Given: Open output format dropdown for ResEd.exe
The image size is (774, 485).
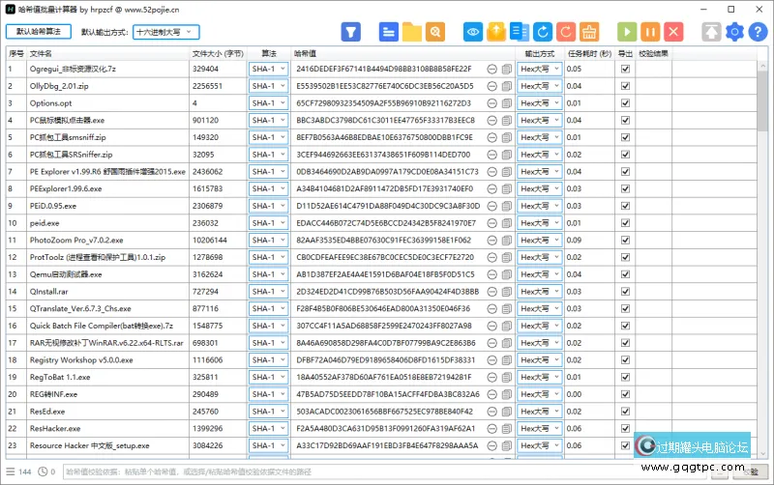Looking at the screenshot, I should (540, 412).
